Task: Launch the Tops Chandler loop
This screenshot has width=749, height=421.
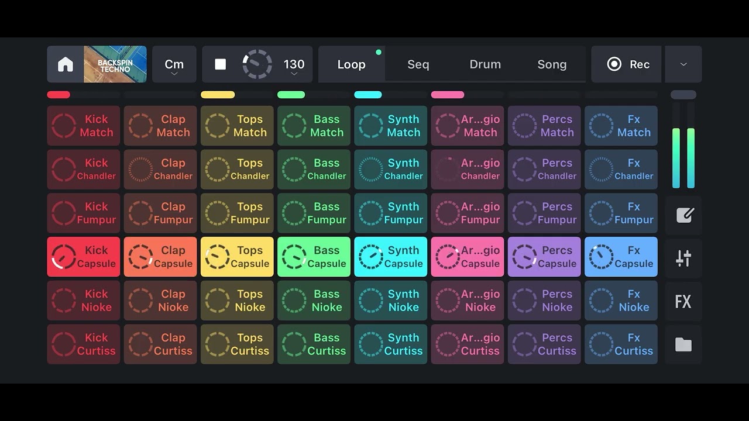Action: click(x=237, y=170)
